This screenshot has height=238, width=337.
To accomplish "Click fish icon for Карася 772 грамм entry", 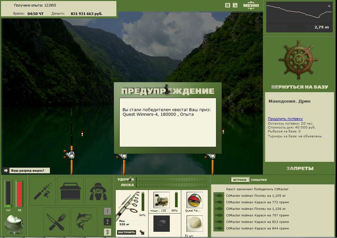I will tap(219, 202).
